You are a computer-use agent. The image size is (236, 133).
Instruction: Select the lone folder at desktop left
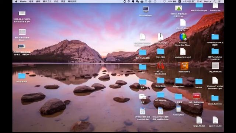(22, 76)
